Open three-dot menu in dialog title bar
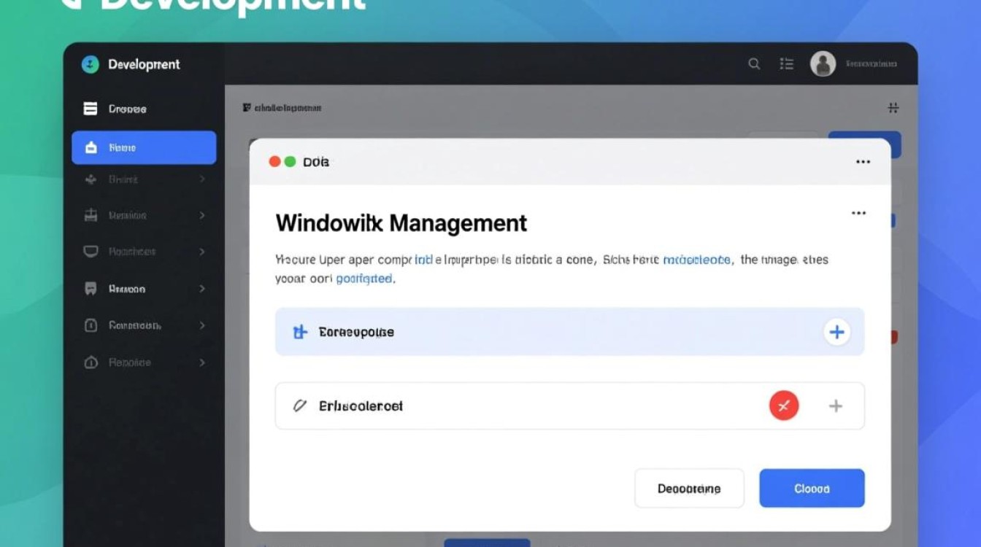 pyautogui.click(x=863, y=162)
